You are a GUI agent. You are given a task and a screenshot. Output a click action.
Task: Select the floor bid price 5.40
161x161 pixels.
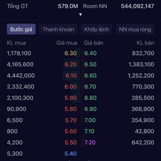71,153
